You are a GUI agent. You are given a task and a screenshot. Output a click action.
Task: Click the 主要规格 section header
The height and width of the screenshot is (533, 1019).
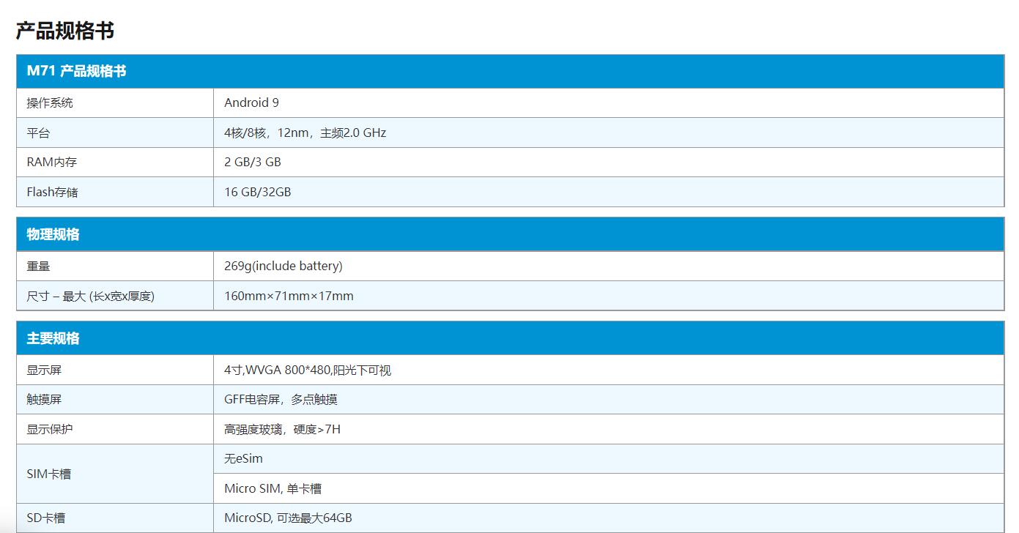(510, 338)
